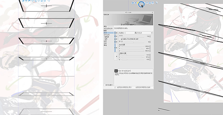223x115 pixels.
Task: Uncheck the camera forward-back link checkbox under パース
Action: 122,39
